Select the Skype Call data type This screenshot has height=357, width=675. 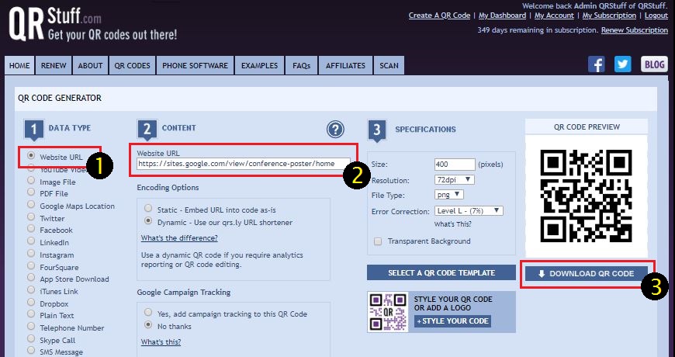(31, 339)
